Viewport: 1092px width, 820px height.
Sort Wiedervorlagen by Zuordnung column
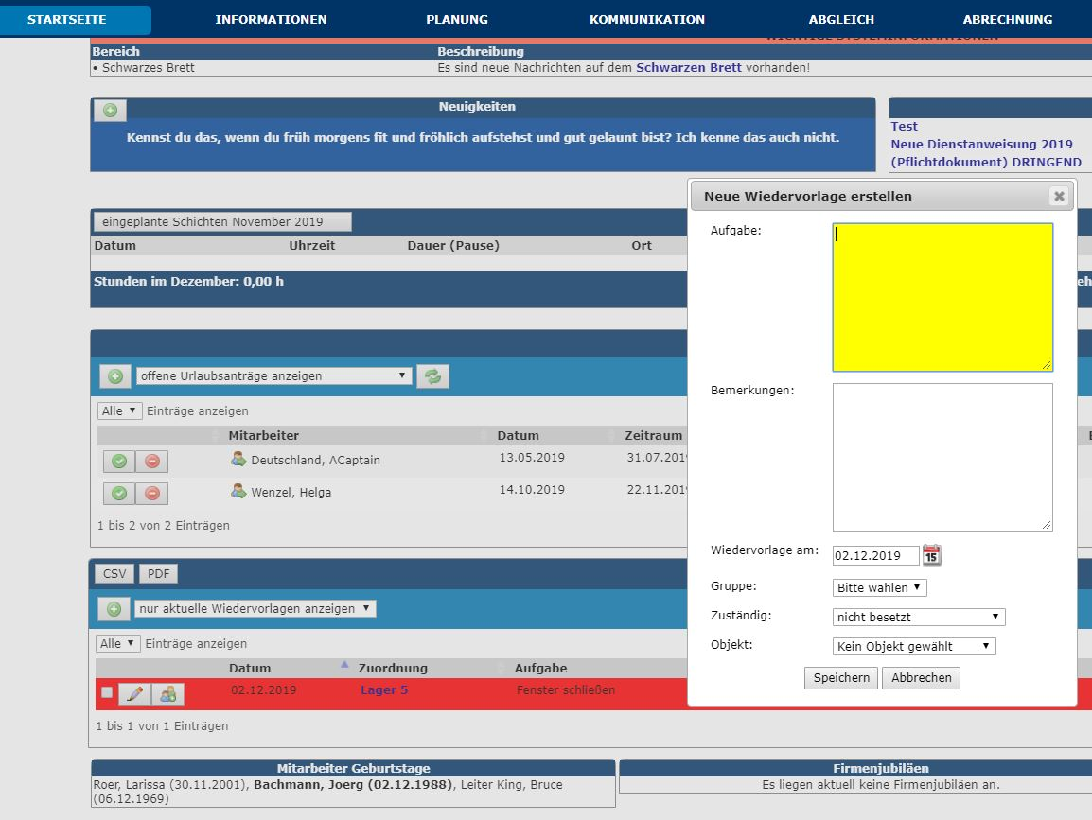(x=393, y=669)
